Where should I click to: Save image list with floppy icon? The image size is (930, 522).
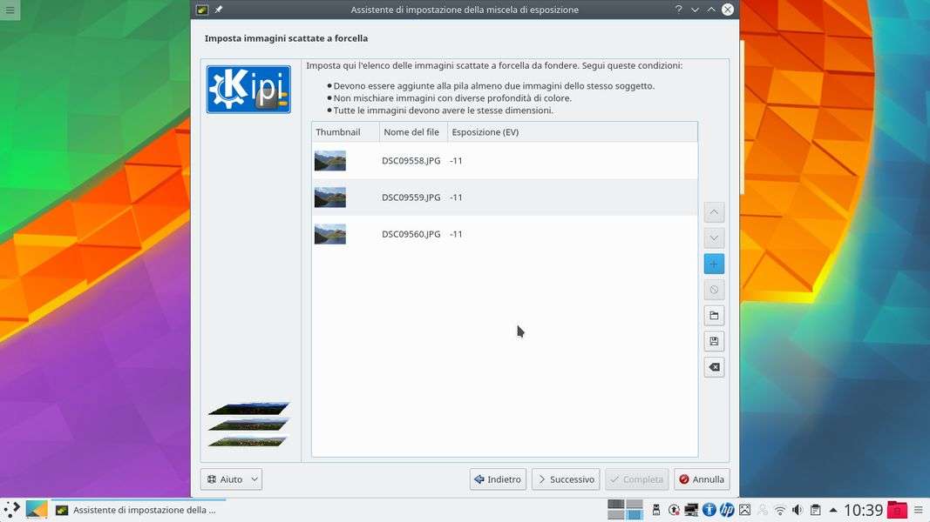(714, 342)
